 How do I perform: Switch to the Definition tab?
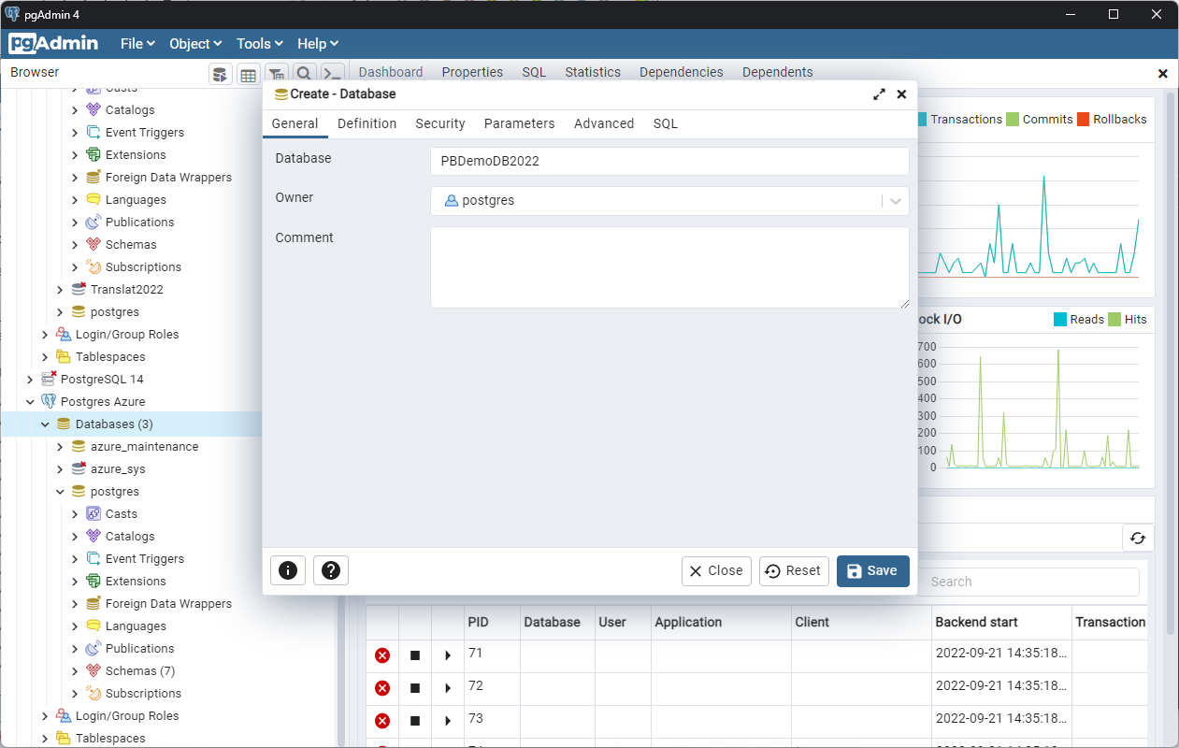point(367,123)
